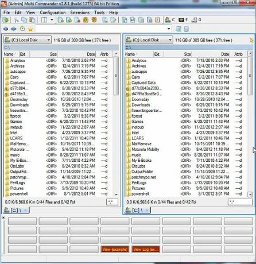Click the left panel vertical scrollbar
256x264 pixels.
[116, 124]
